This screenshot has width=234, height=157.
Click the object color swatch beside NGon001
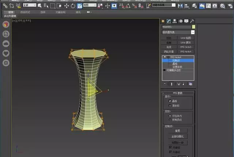tap(193, 27)
